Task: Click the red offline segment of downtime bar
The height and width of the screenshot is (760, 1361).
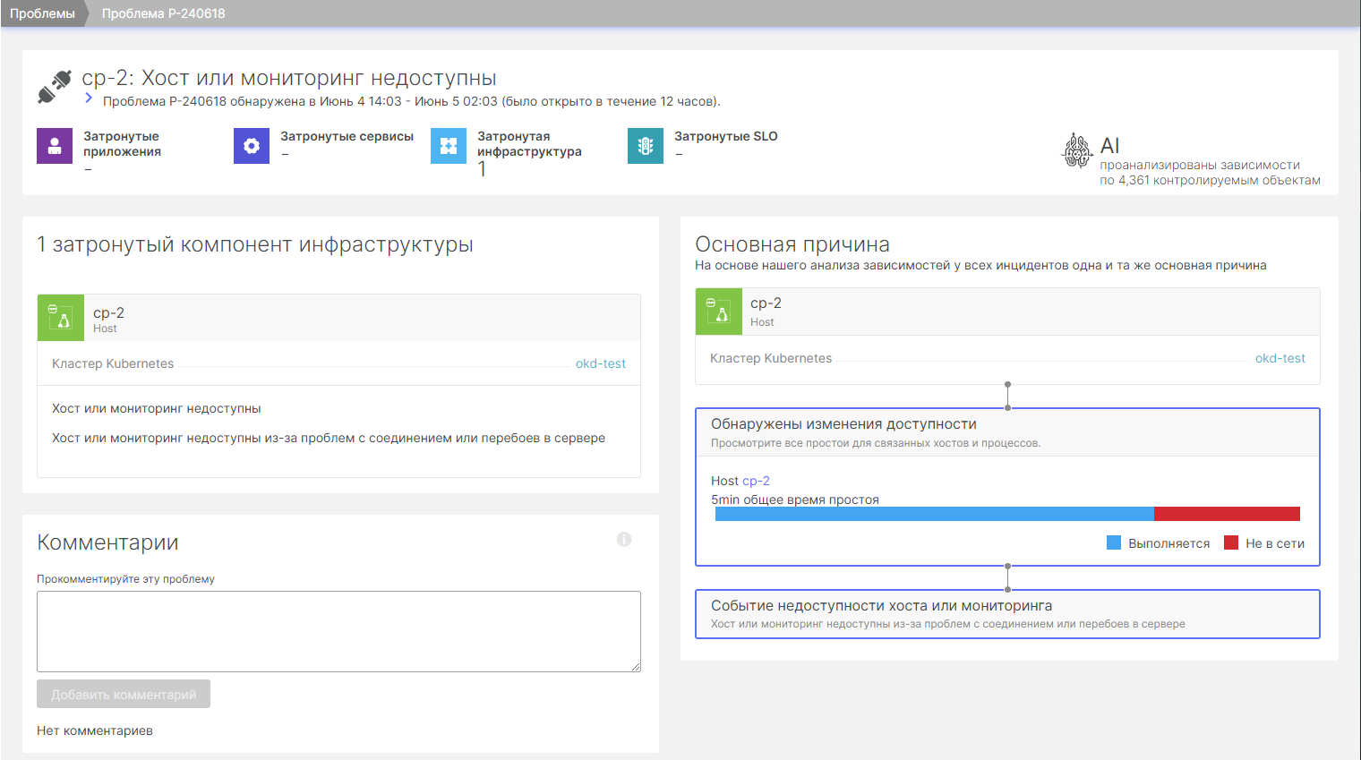Action: (1227, 514)
